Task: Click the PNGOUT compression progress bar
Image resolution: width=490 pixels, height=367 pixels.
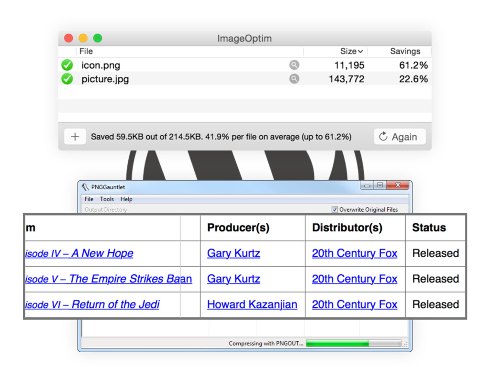Action: click(354, 344)
